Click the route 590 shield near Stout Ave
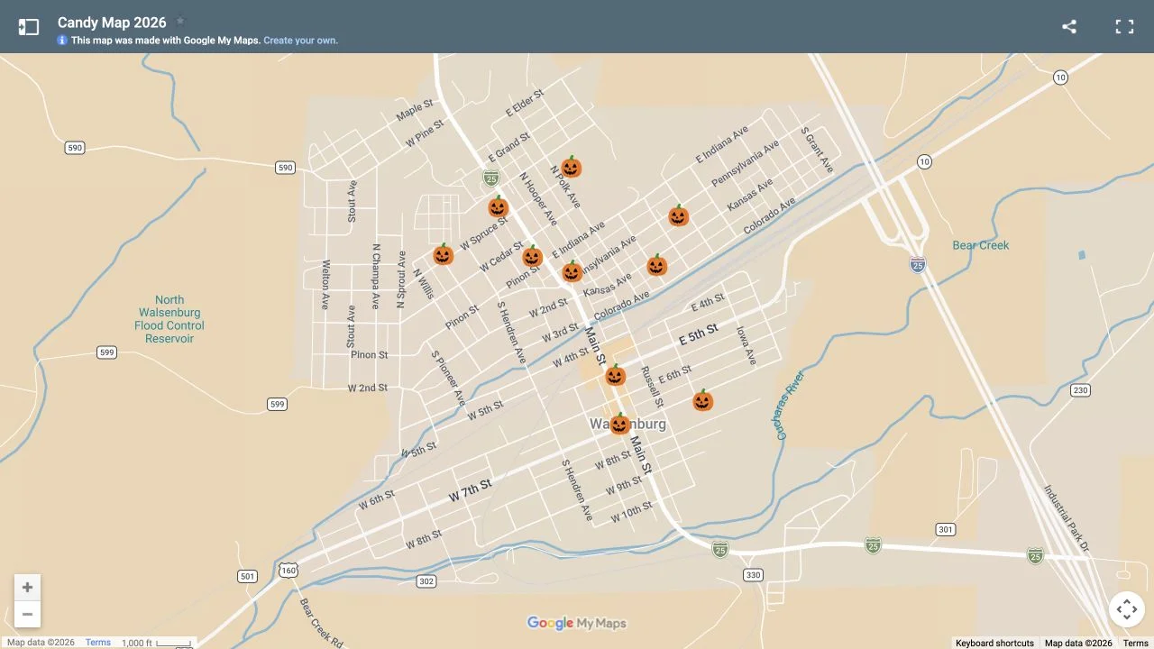Viewport: 1154px width, 649px height. (x=286, y=168)
